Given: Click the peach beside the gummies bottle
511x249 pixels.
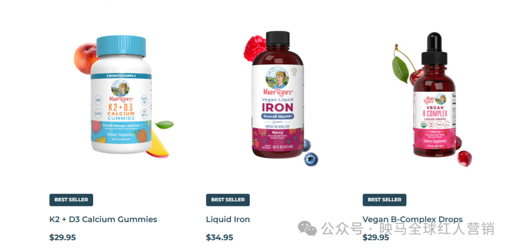Looking at the screenshot, I should tap(84, 58).
